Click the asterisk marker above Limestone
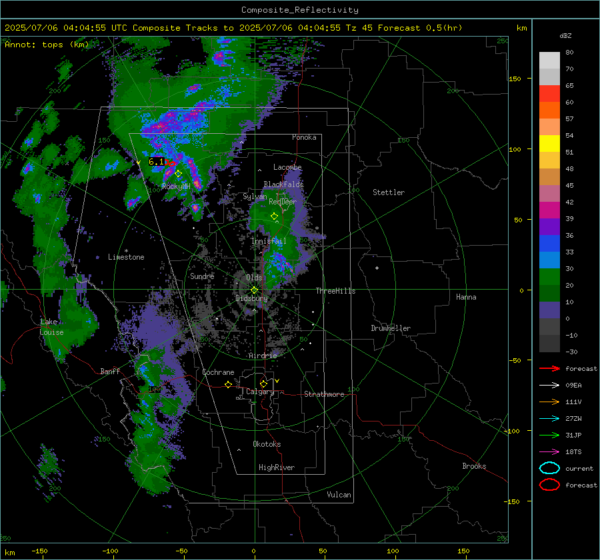 (x=126, y=251)
